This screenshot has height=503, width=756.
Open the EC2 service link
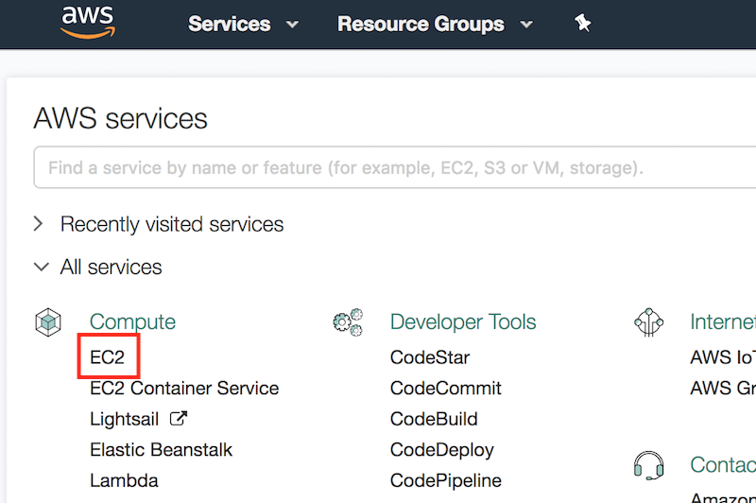[108, 357]
